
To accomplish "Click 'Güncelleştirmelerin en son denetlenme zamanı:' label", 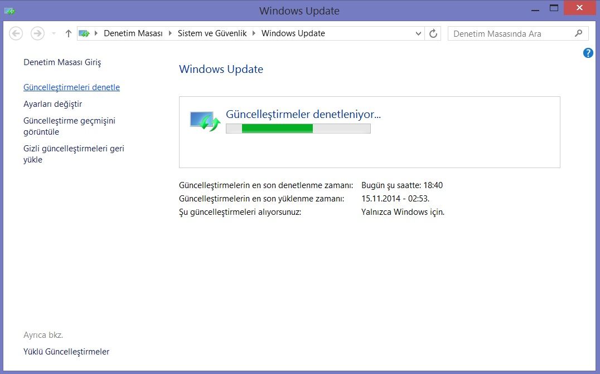I will click(266, 185).
